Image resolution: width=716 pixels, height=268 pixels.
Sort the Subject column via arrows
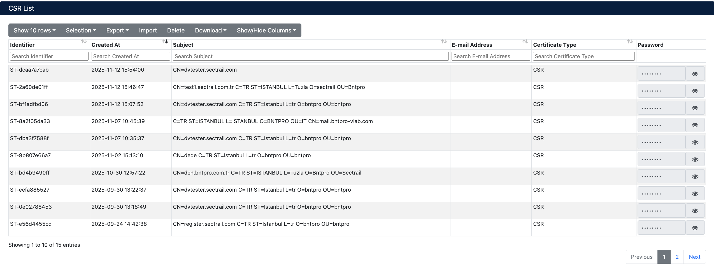tap(444, 42)
